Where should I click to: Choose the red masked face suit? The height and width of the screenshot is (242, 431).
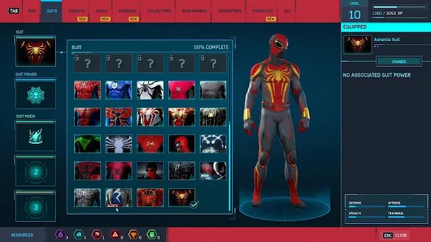pos(182,144)
